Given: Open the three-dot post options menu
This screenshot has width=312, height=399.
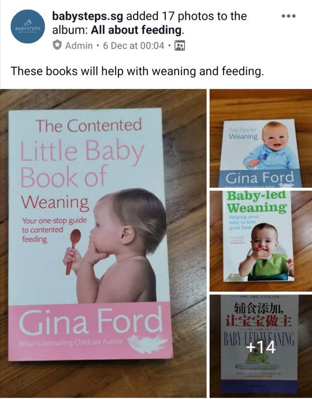Looking at the screenshot, I should tap(288, 16).
